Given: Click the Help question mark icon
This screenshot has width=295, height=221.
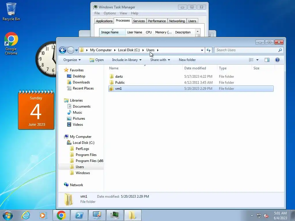Looking at the screenshot, I should (277, 60).
